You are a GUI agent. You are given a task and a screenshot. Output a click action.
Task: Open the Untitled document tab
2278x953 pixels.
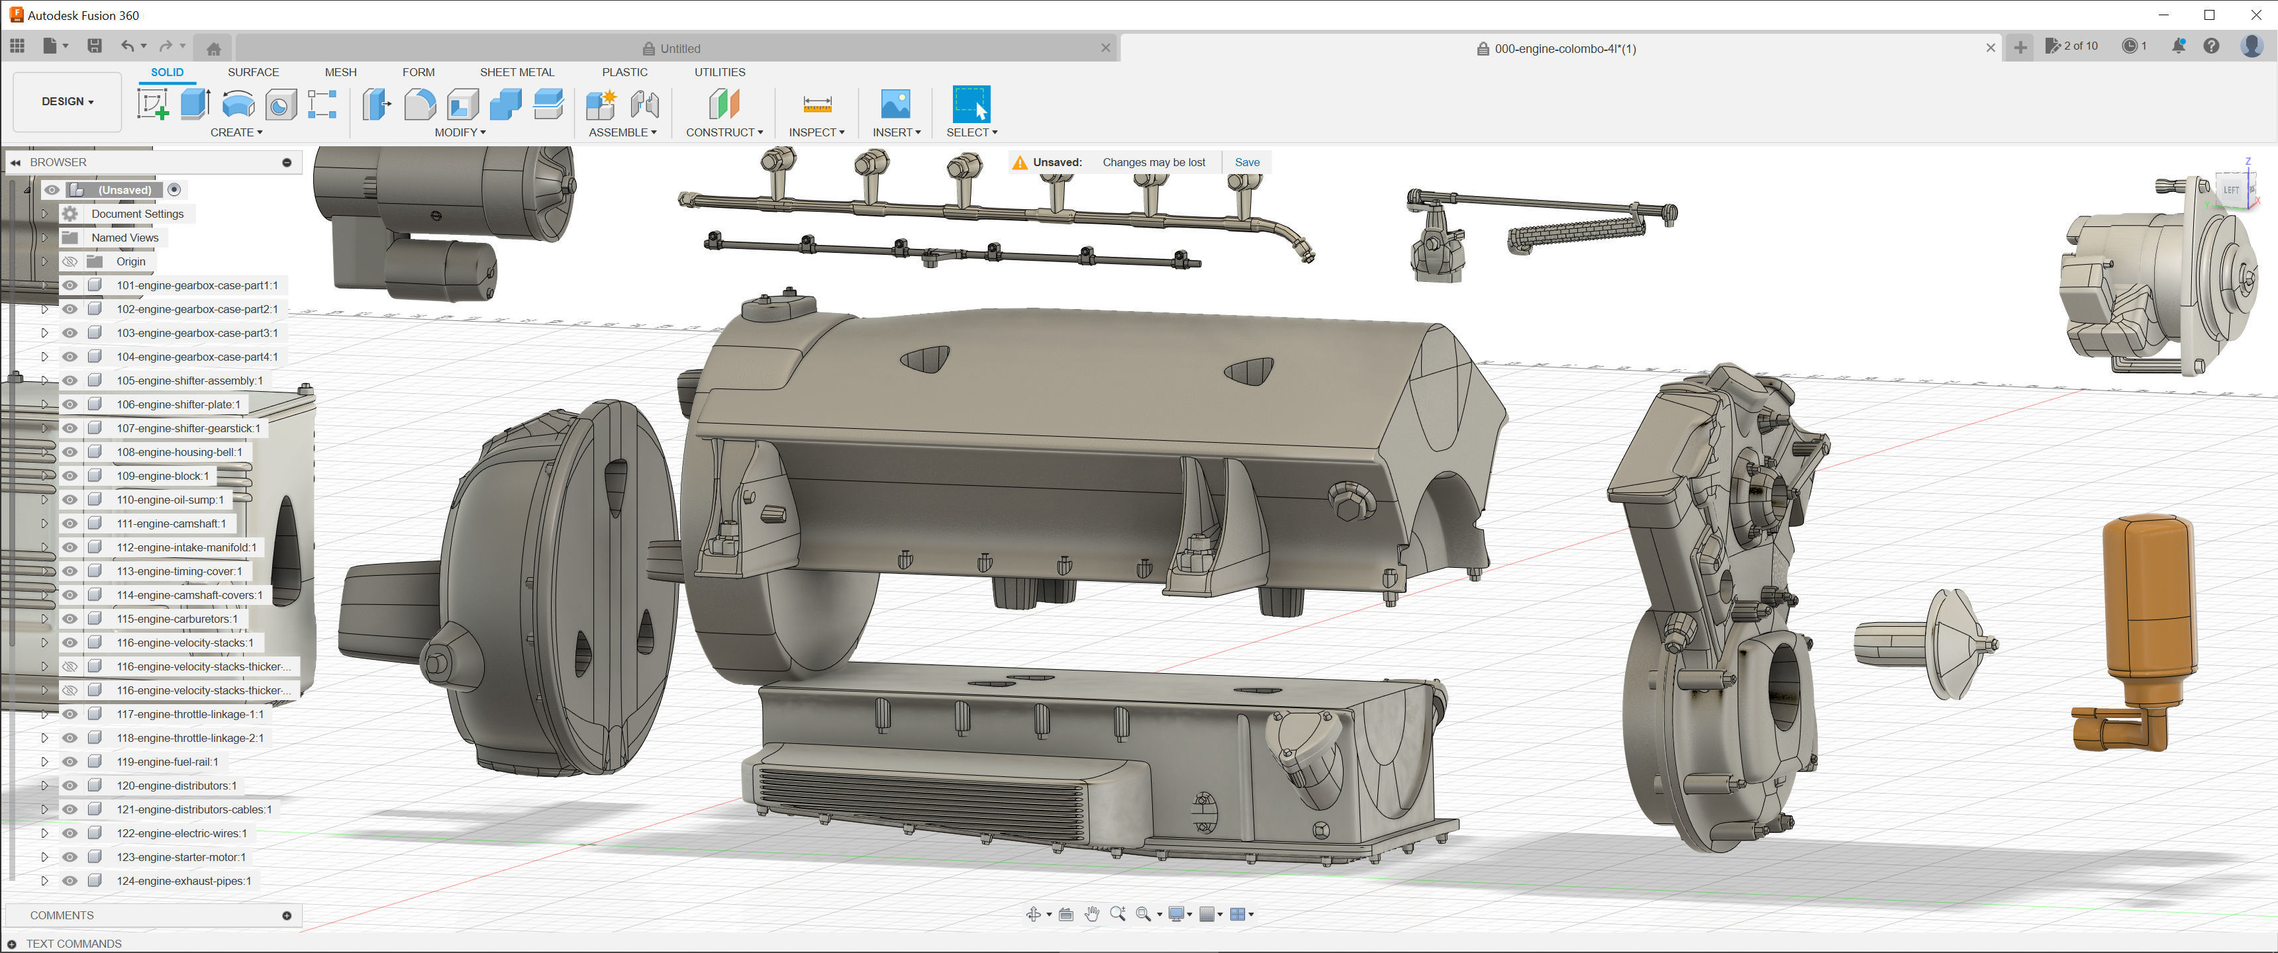pos(679,48)
